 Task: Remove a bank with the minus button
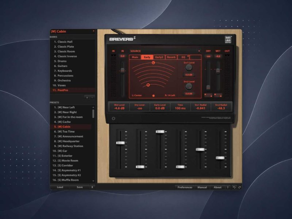click(x=92, y=97)
